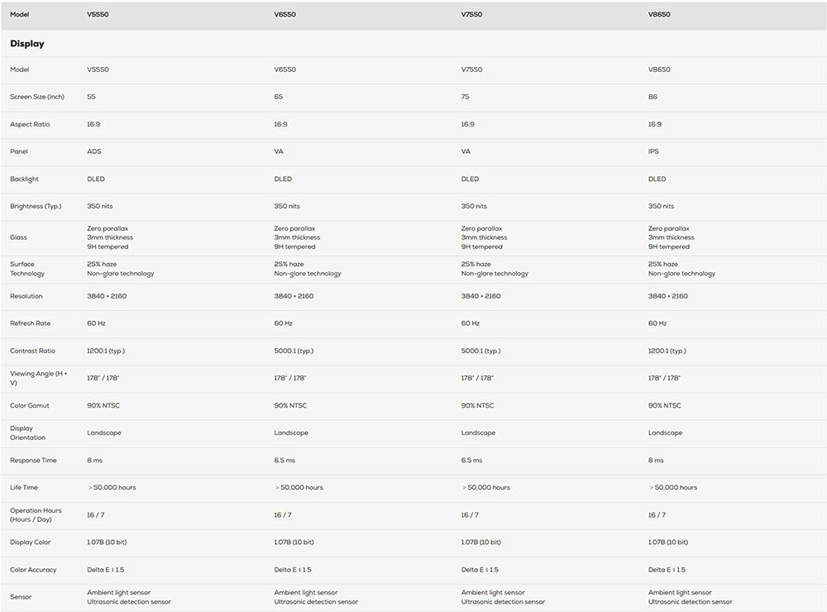Select the 86 screen size value
The image size is (827, 612).
pyautogui.click(x=653, y=97)
